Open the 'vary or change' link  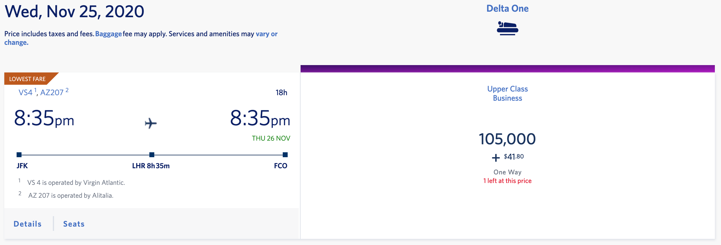tap(266, 34)
